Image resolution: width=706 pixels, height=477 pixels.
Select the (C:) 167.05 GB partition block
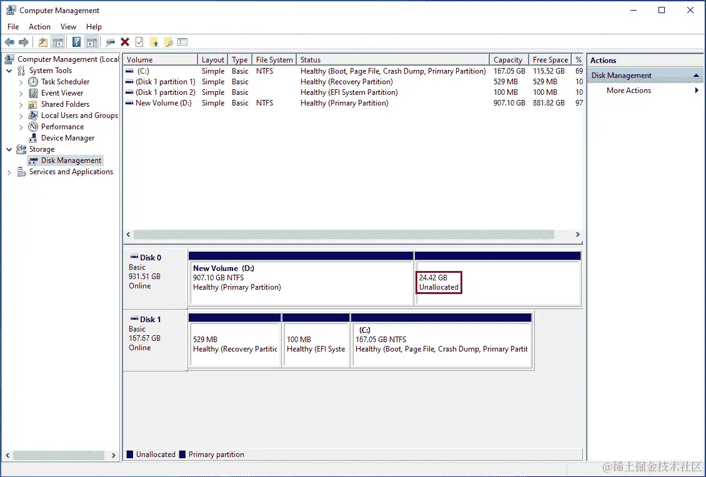click(442, 341)
